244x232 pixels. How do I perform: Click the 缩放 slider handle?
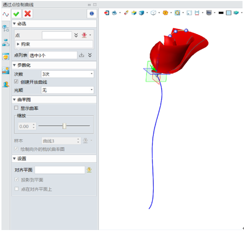[x=64, y=126]
